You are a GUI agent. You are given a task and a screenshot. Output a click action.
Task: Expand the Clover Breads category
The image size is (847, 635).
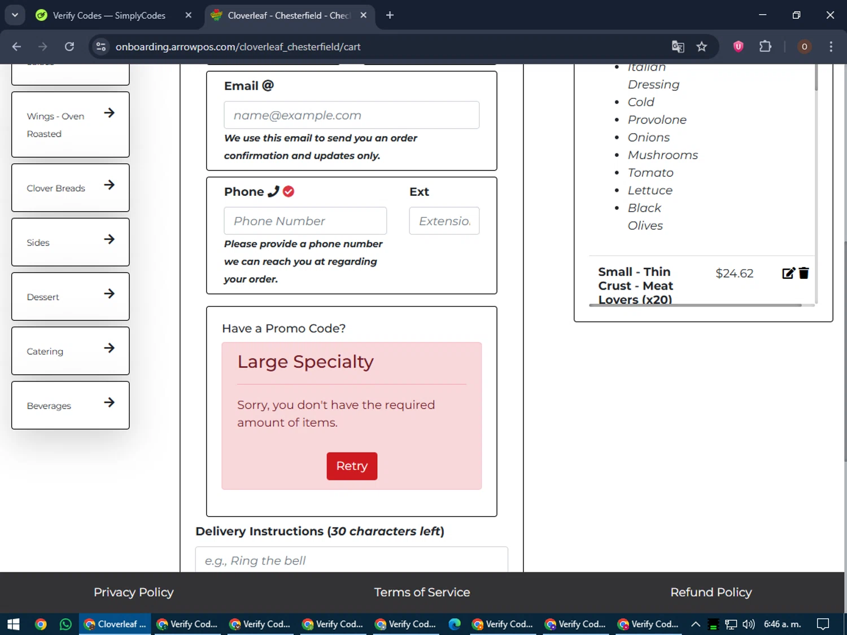point(71,188)
